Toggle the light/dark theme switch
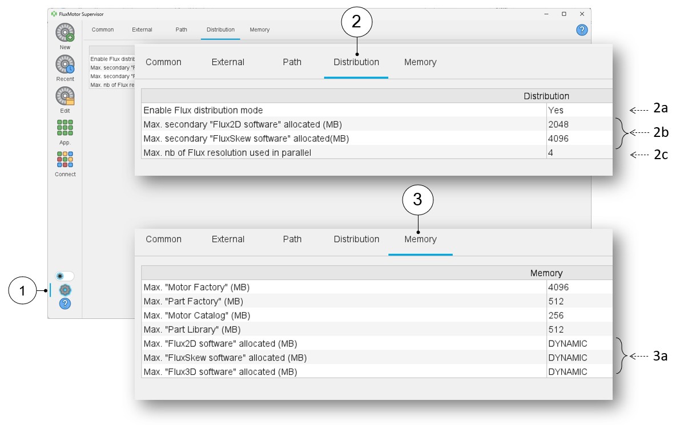684x425 pixels. coord(65,276)
